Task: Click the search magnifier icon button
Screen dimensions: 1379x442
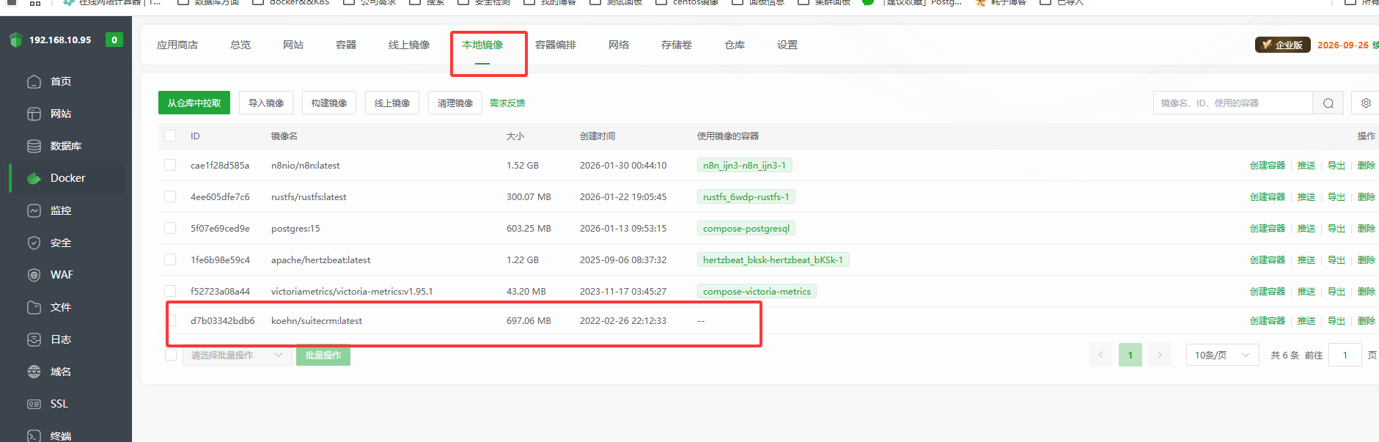Action: (1328, 103)
